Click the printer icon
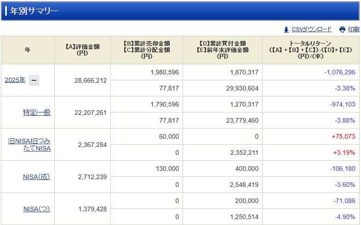Image resolution: width=361 pixels, height=225 pixels. point(342,30)
